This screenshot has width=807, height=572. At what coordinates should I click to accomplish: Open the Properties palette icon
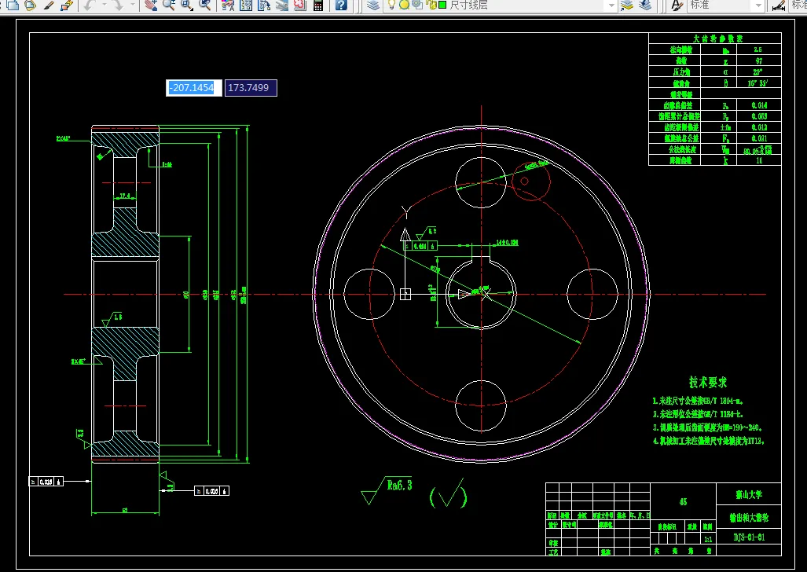pyautogui.click(x=228, y=5)
